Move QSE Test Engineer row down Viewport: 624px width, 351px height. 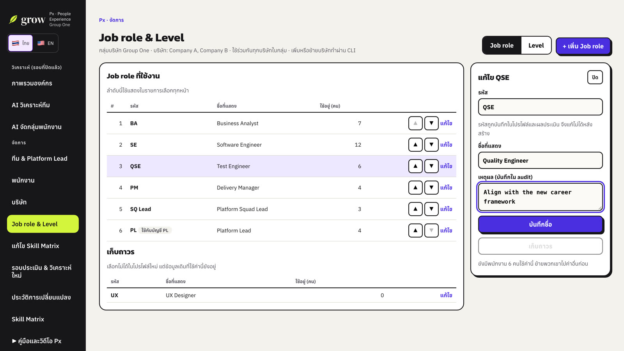pyautogui.click(x=431, y=166)
